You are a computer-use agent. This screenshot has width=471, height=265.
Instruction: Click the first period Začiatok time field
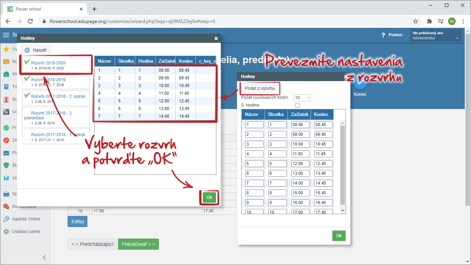point(300,125)
